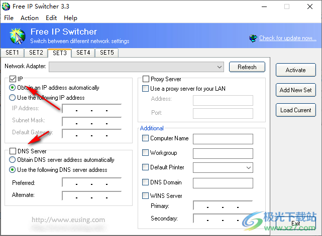Click the Default Gateway input field
Viewport: 322px width, 236px height.
tap(92, 134)
